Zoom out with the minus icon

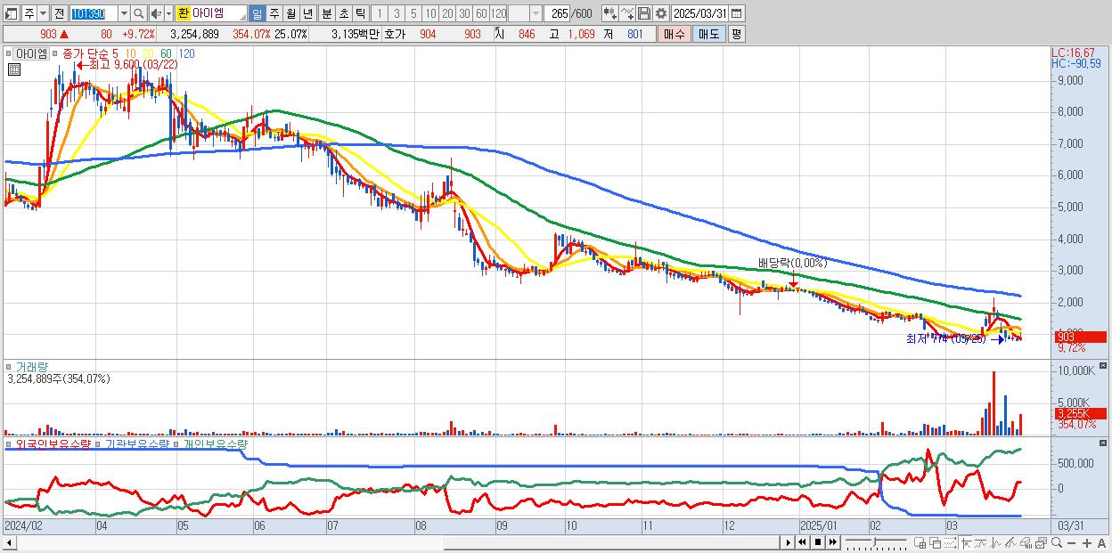click(x=1072, y=543)
